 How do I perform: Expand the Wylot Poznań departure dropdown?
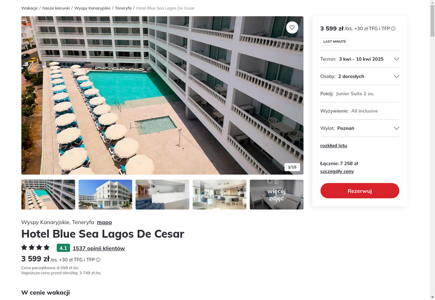[359, 128]
